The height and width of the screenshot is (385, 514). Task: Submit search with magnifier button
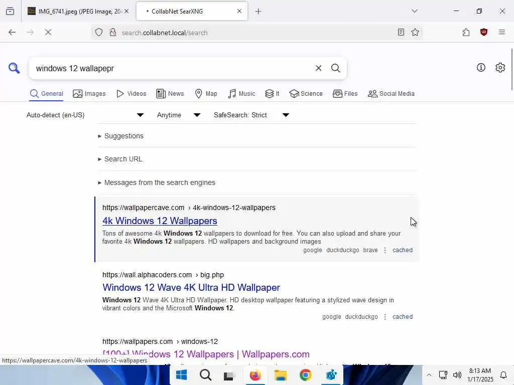(x=335, y=68)
